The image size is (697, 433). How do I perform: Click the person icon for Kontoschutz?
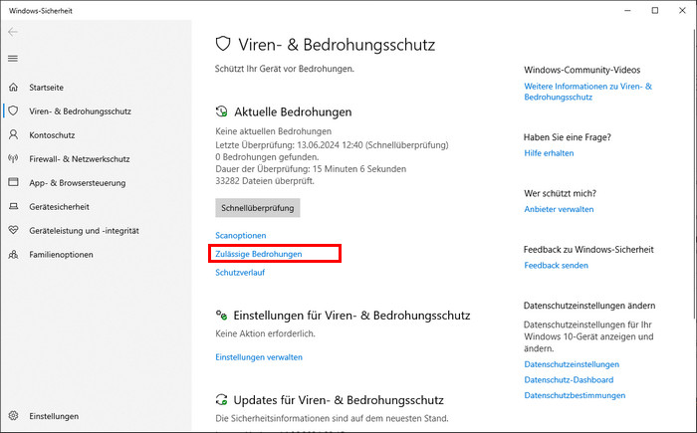[x=13, y=134]
